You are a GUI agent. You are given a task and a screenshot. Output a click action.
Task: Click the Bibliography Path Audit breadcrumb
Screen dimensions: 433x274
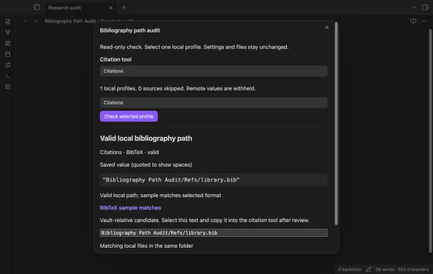tap(70, 21)
